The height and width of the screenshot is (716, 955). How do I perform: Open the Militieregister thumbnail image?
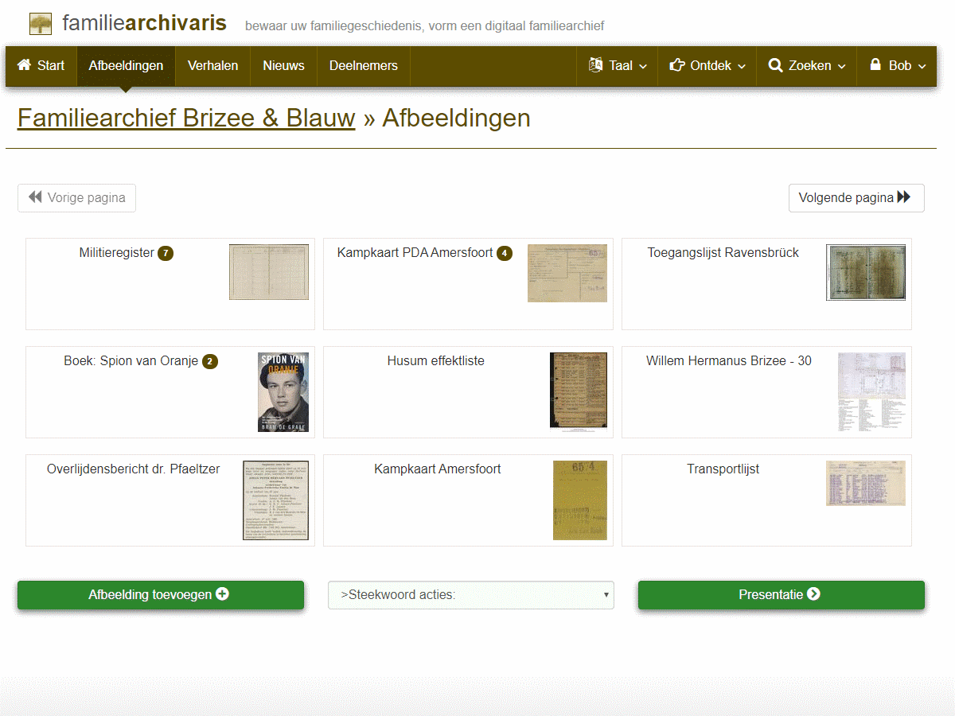coord(269,272)
